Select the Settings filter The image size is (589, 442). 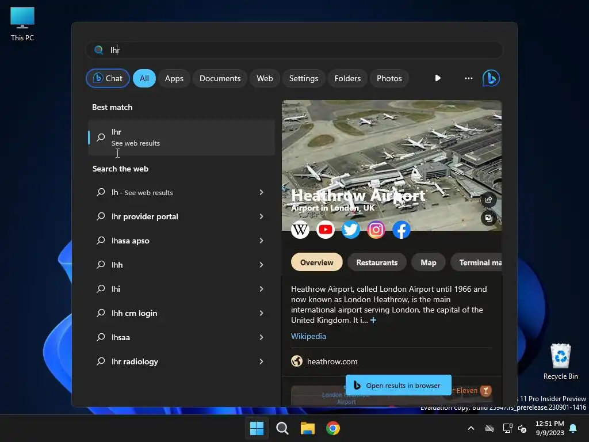point(304,78)
